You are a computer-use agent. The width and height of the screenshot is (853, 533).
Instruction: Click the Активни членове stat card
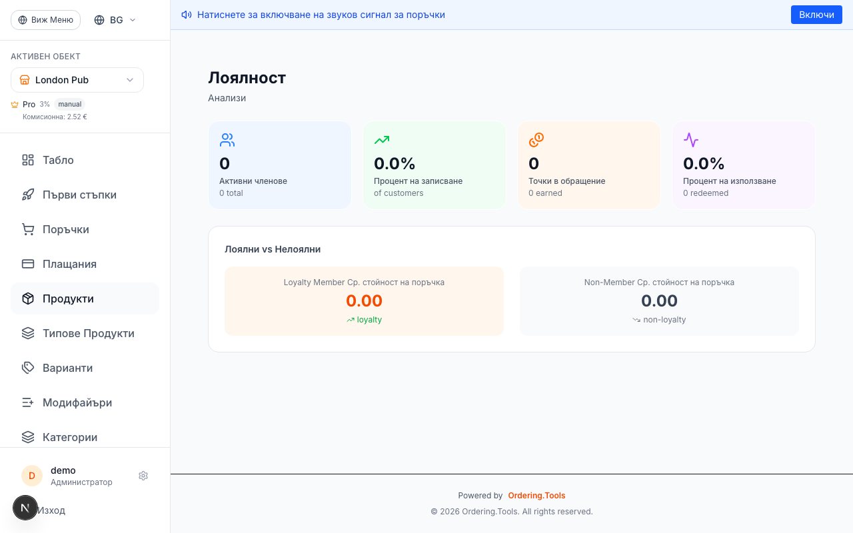click(280, 165)
